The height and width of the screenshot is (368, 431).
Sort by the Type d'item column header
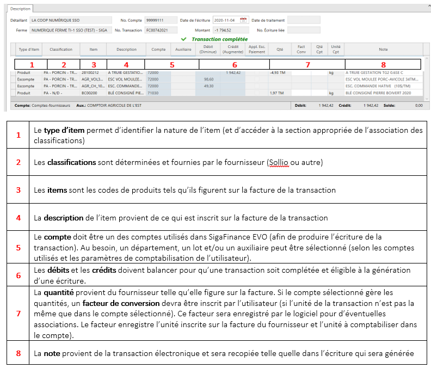(29, 50)
